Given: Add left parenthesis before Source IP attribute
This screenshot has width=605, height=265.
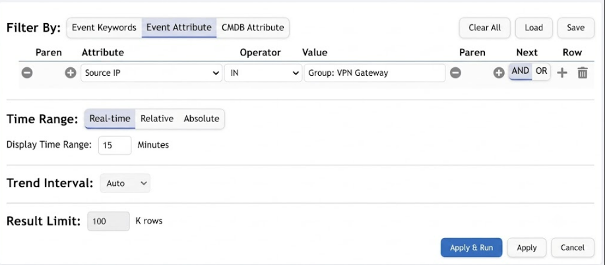Looking at the screenshot, I should (70, 73).
